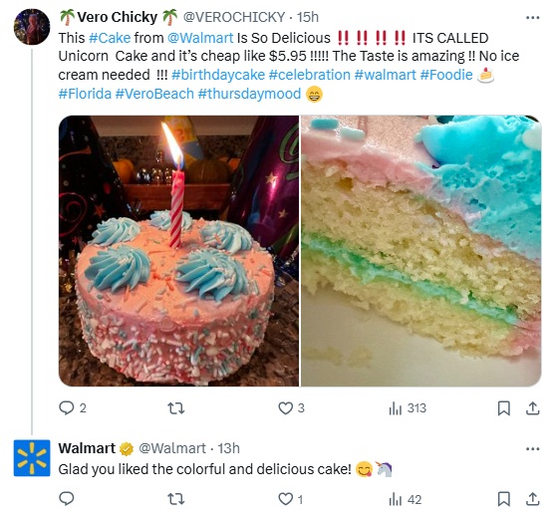Open the candle cake photo
Image resolution: width=555 pixels, height=517 pixels.
pos(178,251)
